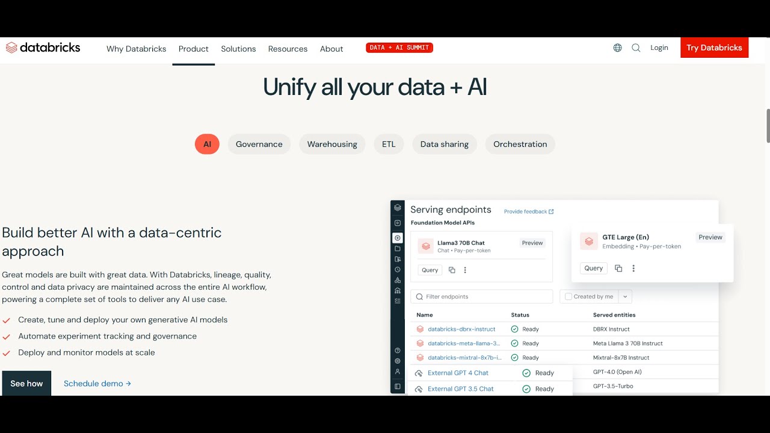770x433 pixels.
Task: Click the Filter endpoints search field
Action: [x=481, y=296]
